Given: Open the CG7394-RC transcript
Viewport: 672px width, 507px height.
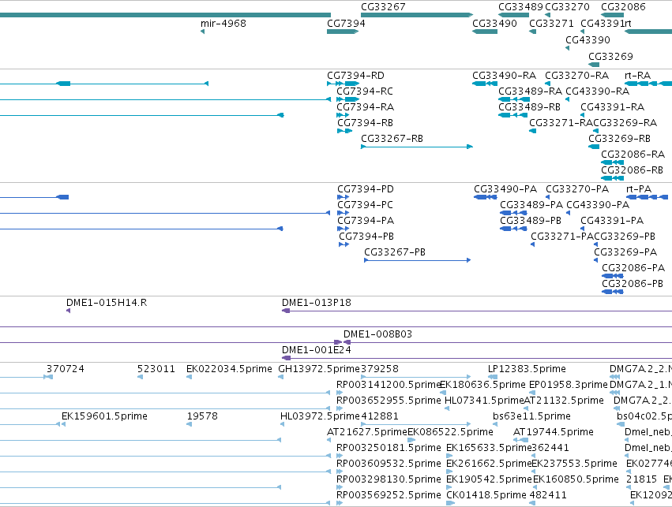Looking at the screenshot, I should 364,91.
